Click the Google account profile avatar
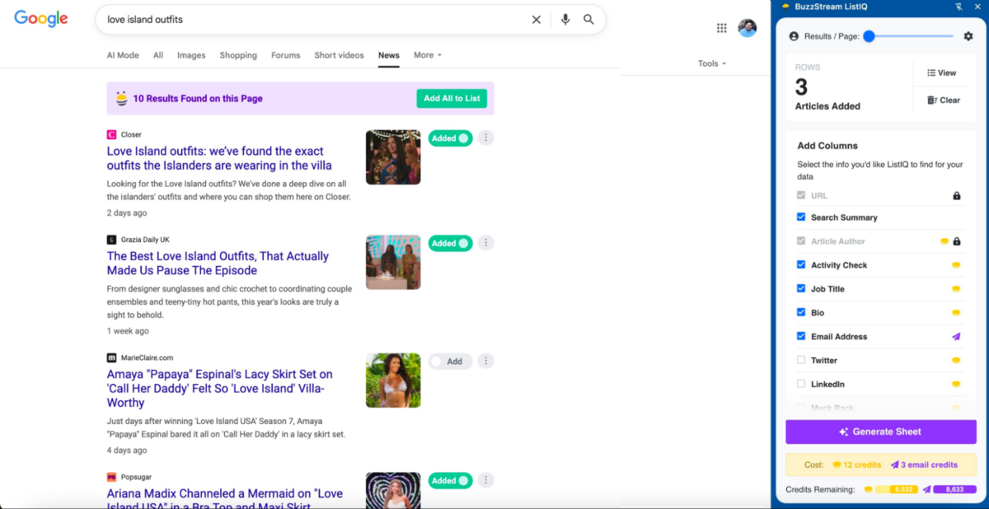The image size is (989, 509). click(747, 28)
